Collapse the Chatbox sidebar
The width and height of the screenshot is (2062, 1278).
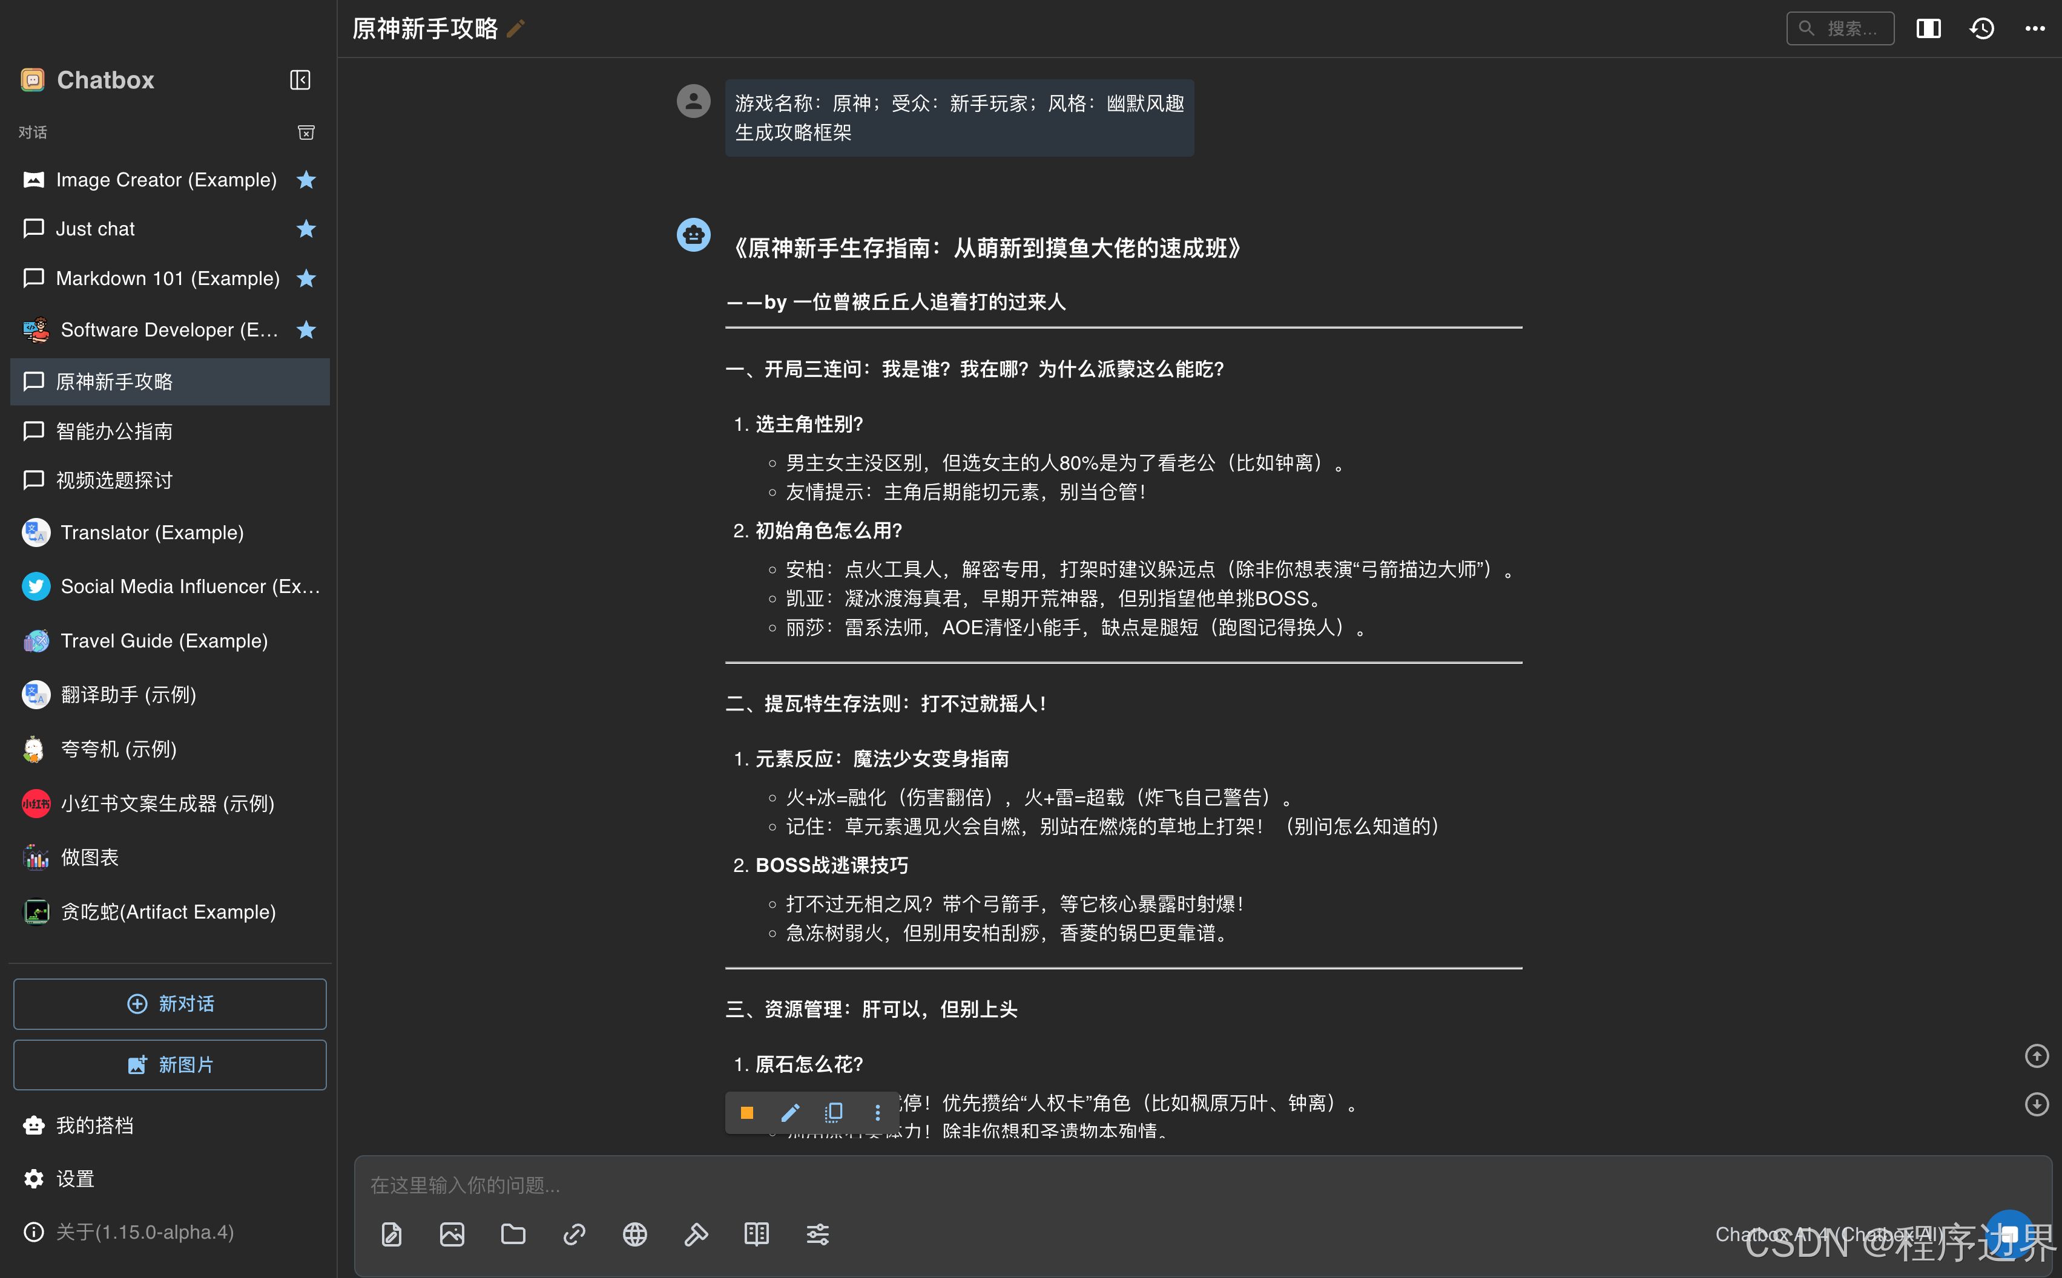click(300, 80)
